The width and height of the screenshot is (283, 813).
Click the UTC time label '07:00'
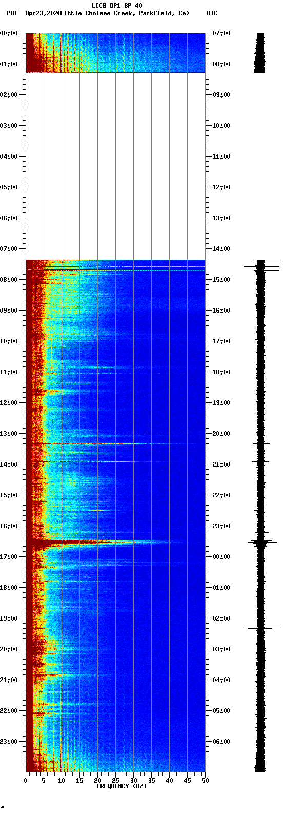(221, 33)
